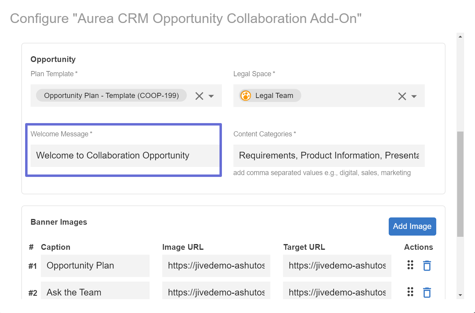This screenshot has width=475, height=313.
Task: Click the #1 row number
Action: [x=33, y=266]
